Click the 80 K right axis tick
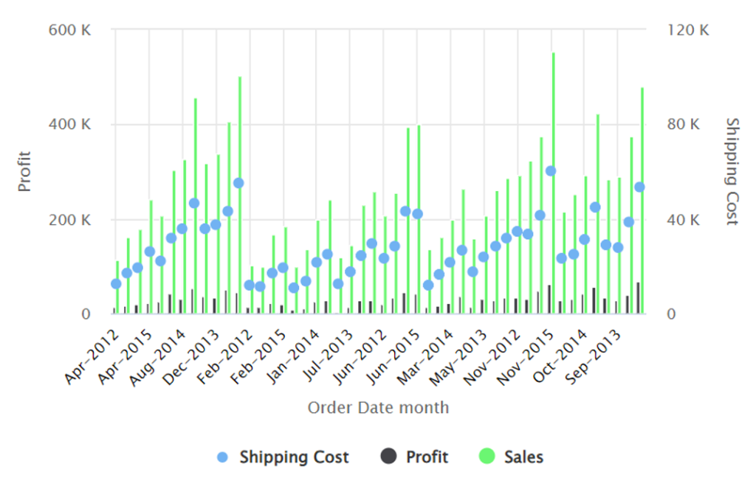 683,125
